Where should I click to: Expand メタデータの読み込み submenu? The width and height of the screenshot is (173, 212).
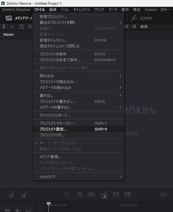(78, 88)
